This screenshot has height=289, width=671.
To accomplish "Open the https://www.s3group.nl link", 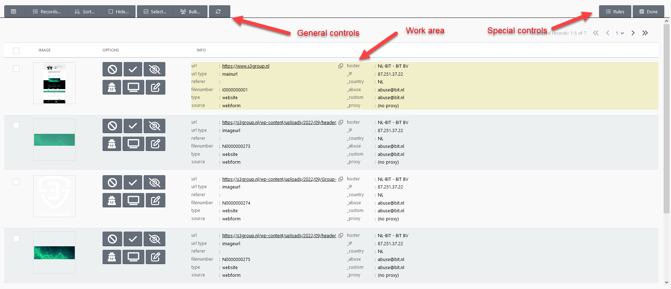I will pyautogui.click(x=245, y=66).
